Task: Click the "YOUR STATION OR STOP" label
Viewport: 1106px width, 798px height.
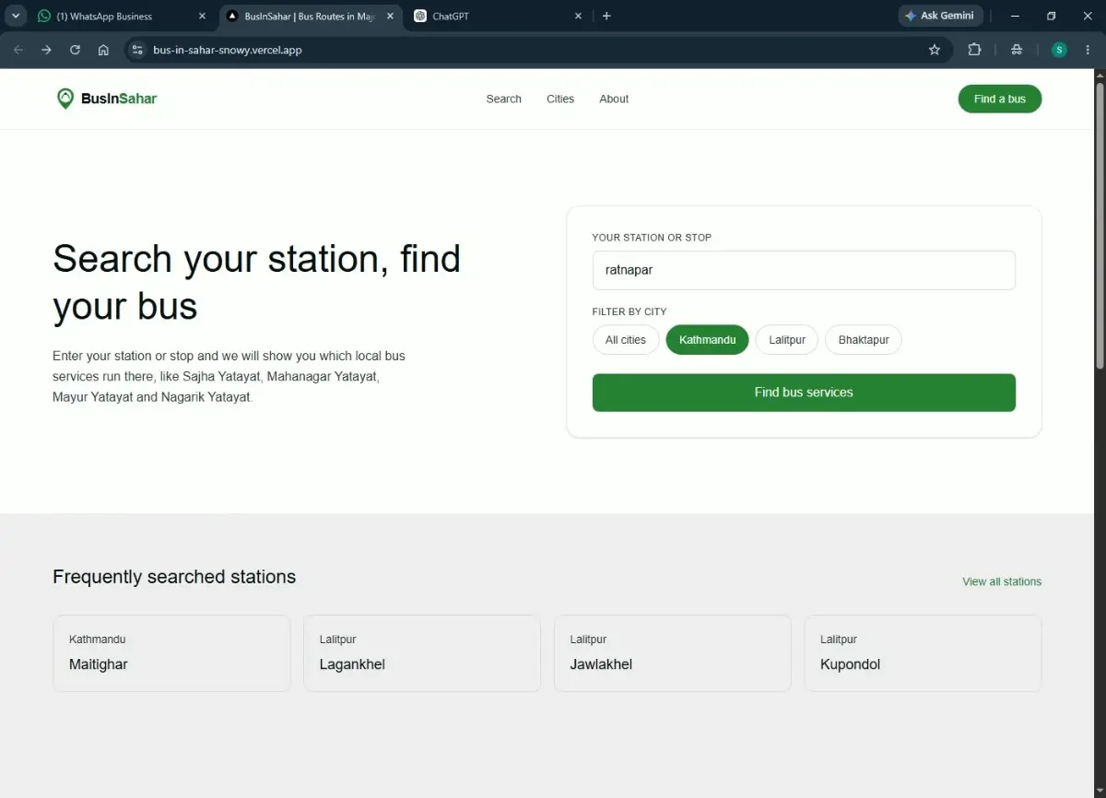Action: point(652,238)
